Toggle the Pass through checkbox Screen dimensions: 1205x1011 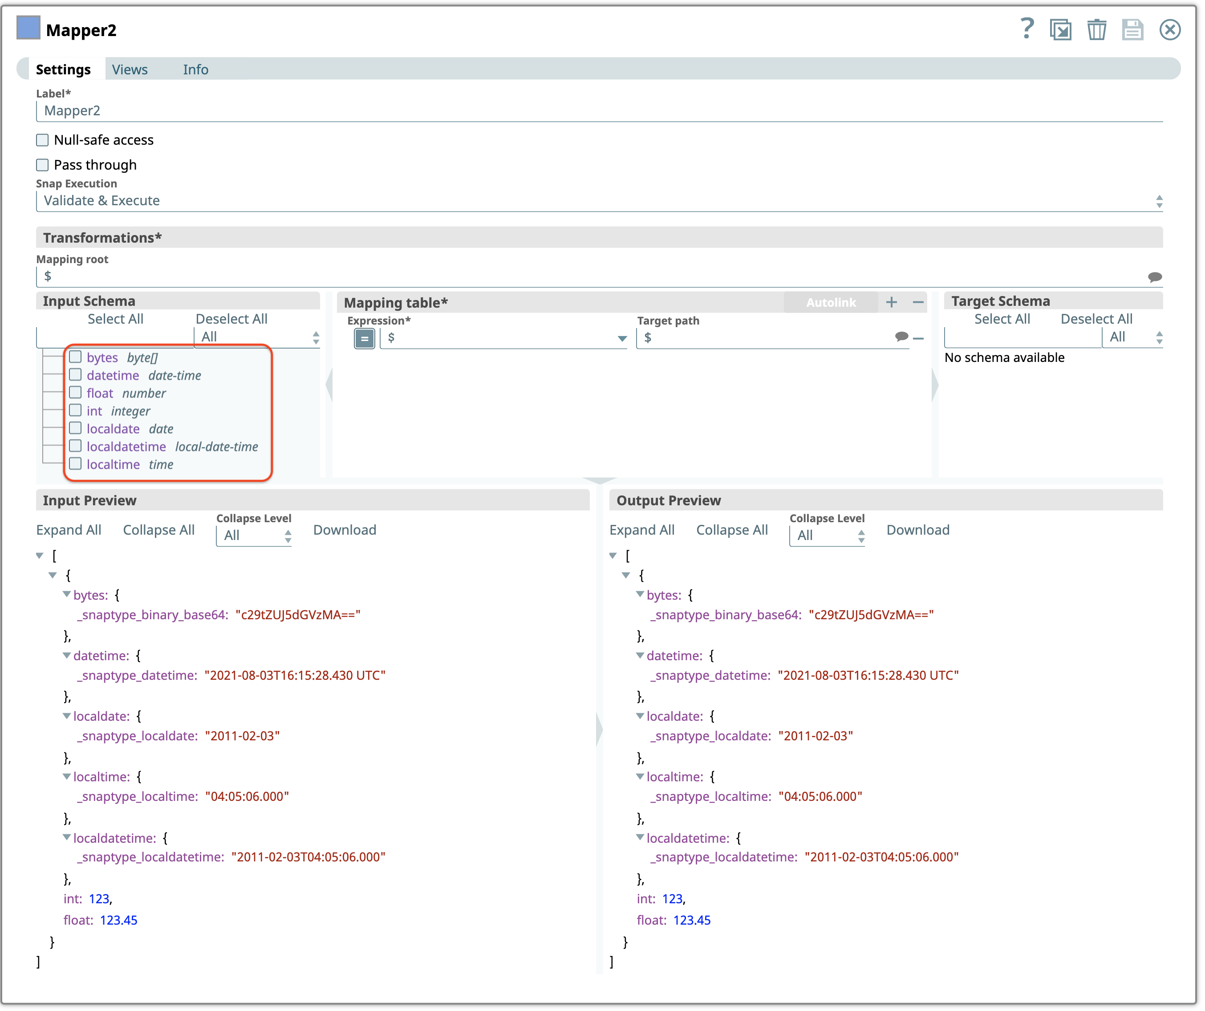[x=42, y=165]
